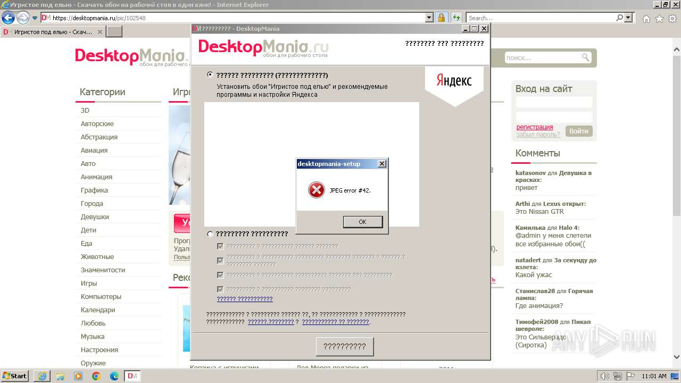Open IE Favorites star icon
Viewport: 681px width, 383px height.
(x=659, y=19)
